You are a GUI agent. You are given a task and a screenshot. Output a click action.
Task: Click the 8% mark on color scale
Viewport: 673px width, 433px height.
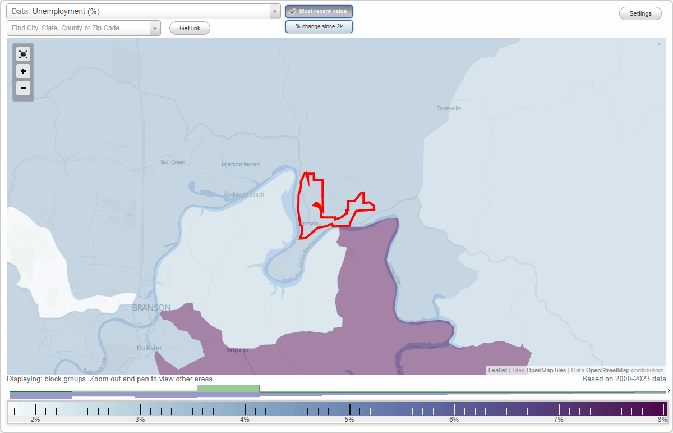662,419
